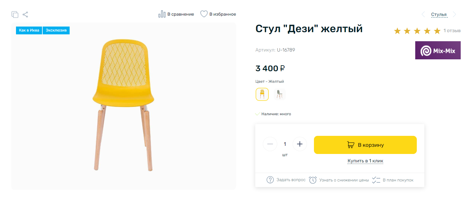Click the question mark ask icon

[x=270, y=180]
